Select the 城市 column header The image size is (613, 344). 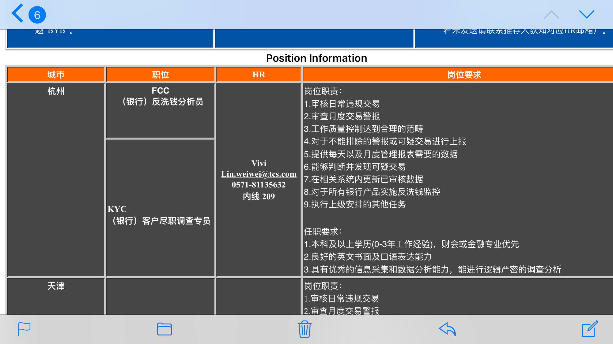coord(56,75)
